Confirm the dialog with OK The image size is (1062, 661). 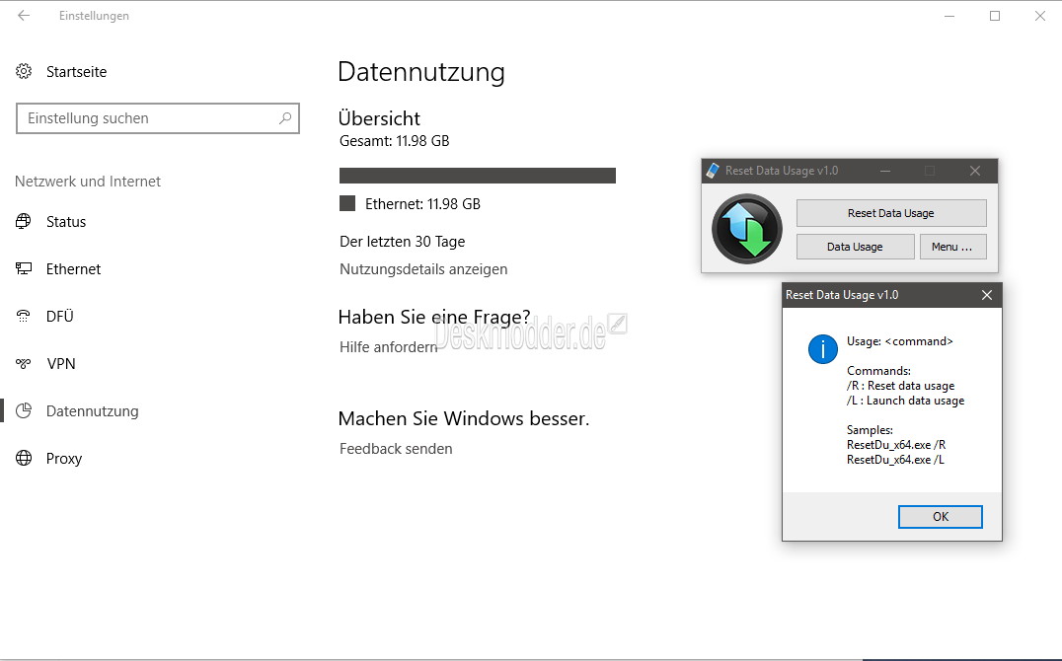940,516
